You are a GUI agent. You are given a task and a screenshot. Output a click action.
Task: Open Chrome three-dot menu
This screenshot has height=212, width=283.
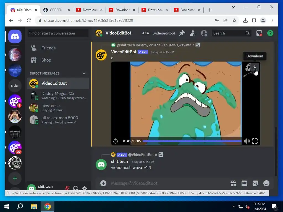(272, 20)
